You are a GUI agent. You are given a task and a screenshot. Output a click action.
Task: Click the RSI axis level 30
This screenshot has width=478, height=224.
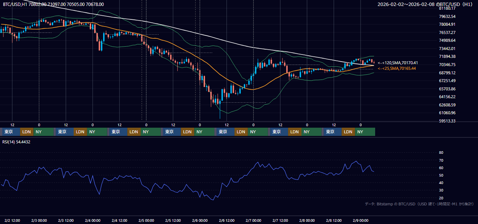pos(441,190)
